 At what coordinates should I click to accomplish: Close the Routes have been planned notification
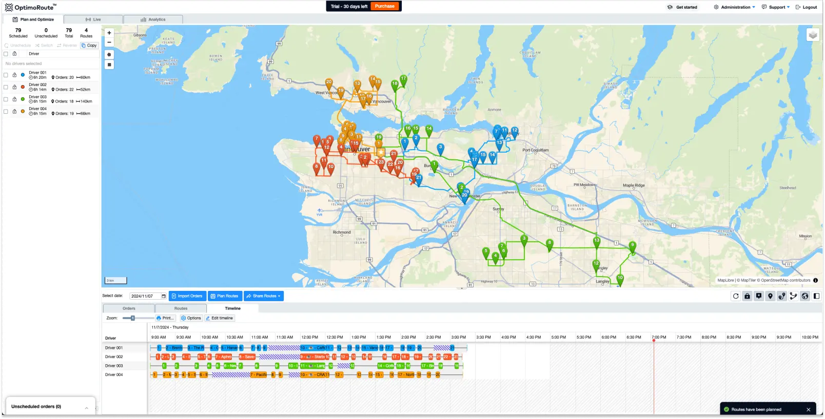[x=809, y=409]
